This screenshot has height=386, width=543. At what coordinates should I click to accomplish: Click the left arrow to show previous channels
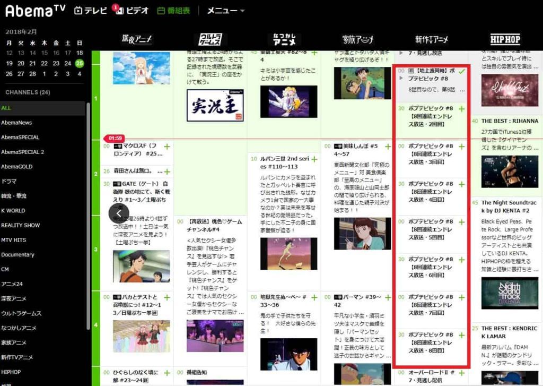tap(119, 213)
